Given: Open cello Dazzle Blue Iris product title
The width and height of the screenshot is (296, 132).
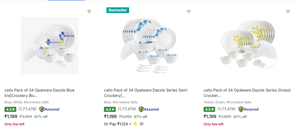Looking at the screenshot, I should [x=39, y=93].
